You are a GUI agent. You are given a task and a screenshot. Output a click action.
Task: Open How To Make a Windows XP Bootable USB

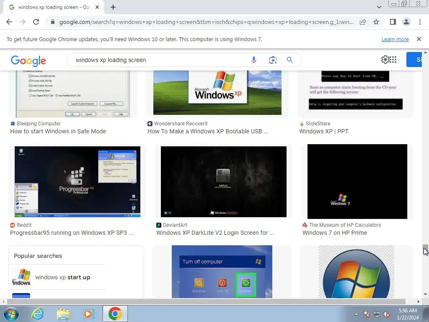(208, 131)
